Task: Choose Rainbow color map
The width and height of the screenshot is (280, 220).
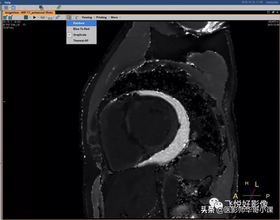Action: pyautogui.click(x=79, y=23)
